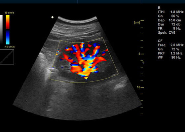185x132 pixels.
Task: Click the 'FR 8 Hz' frame rate value
Action: 169,28
